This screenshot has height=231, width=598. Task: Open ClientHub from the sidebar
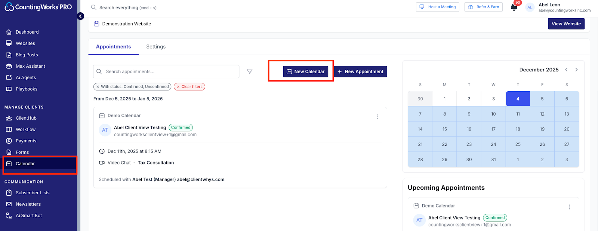(26, 118)
